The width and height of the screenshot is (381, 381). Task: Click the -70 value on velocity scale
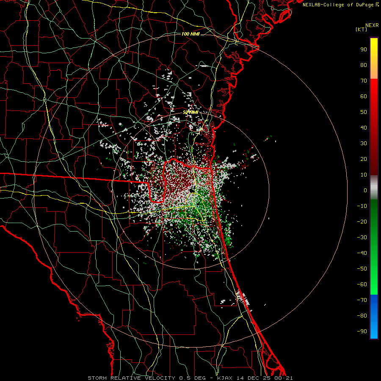362,300
